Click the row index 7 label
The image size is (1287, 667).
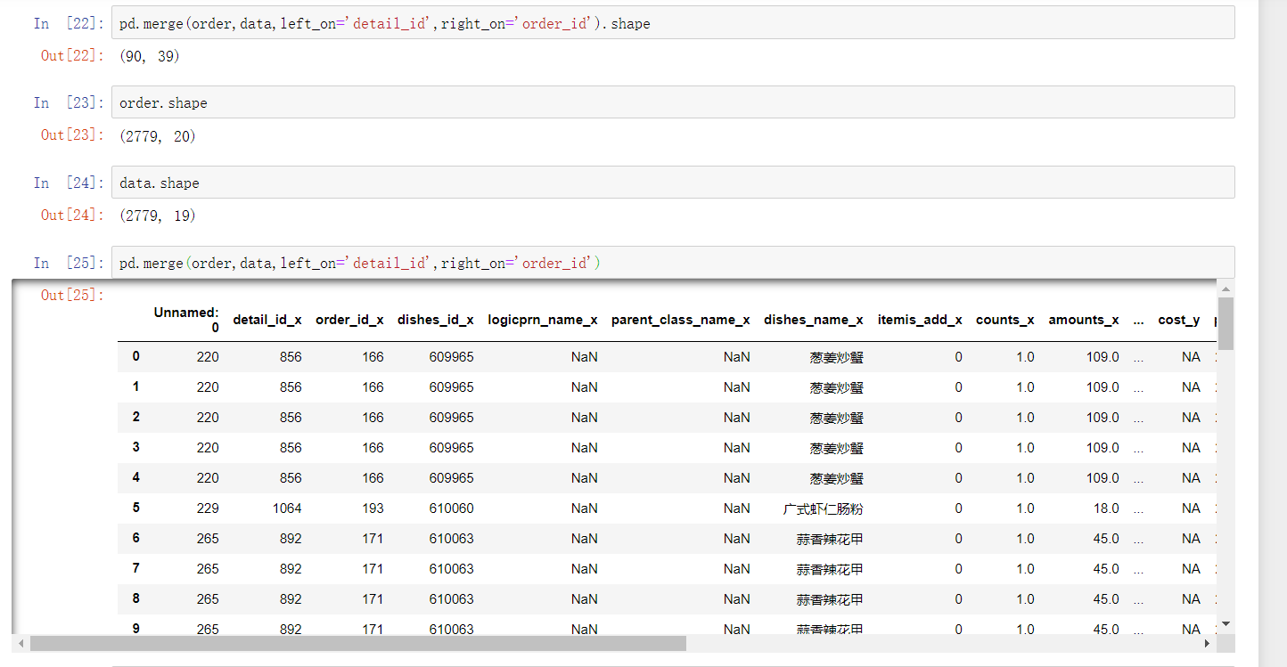tap(136, 568)
